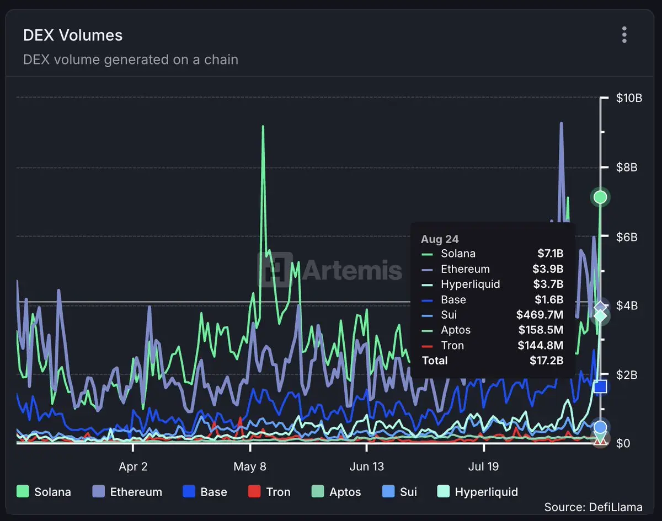
Task: Click the Source: DefiLlama credit
Action: [594, 507]
